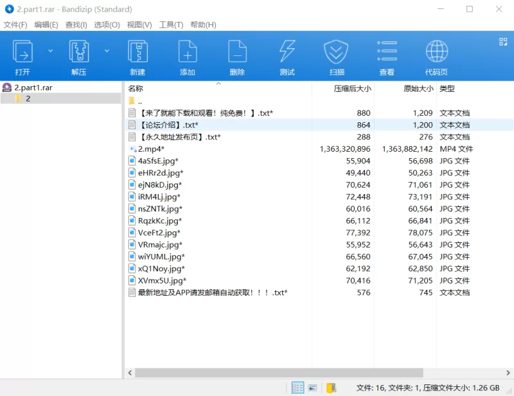Image resolution: width=514 pixels, height=396 pixels.
Task: Click the Add (添加) file icon
Action: tap(188, 51)
